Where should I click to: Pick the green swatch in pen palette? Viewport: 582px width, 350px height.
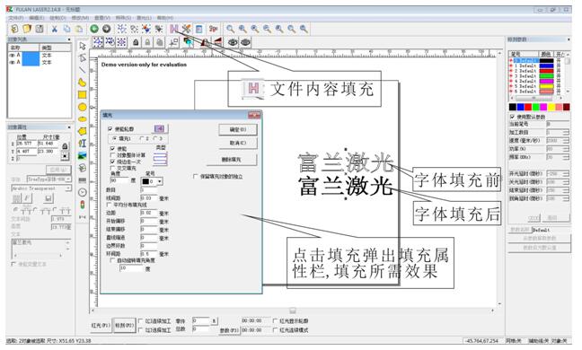pos(535,107)
